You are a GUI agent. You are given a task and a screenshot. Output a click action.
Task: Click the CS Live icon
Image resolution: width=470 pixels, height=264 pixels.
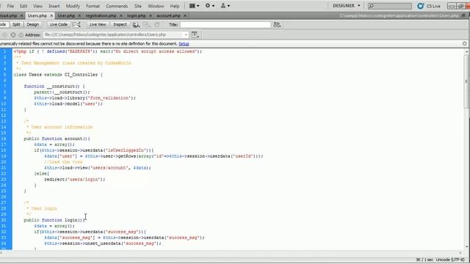click(421, 6)
